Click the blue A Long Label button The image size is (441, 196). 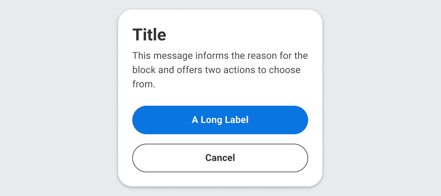click(220, 120)
